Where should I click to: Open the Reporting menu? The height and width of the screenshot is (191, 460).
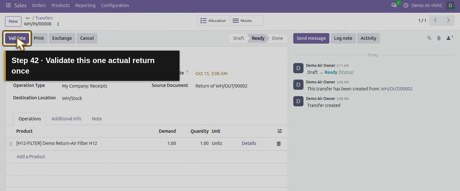(x=85, y=5)
